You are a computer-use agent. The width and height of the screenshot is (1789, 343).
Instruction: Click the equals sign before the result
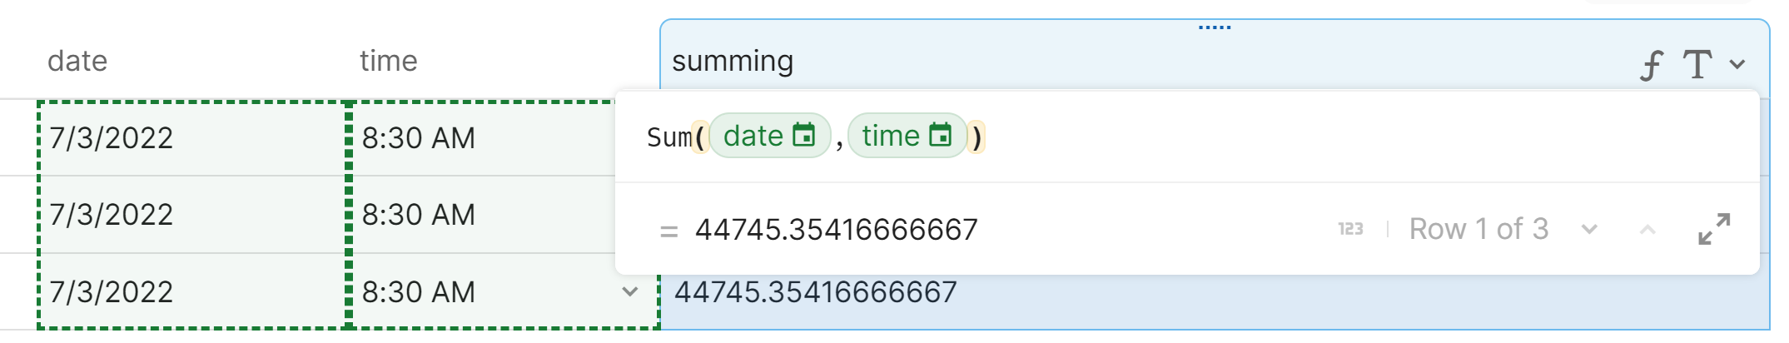[x=668, y=231]
